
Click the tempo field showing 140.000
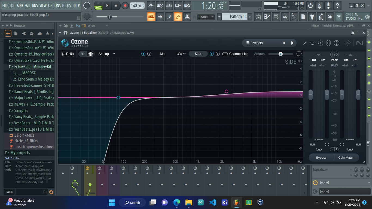137,6
